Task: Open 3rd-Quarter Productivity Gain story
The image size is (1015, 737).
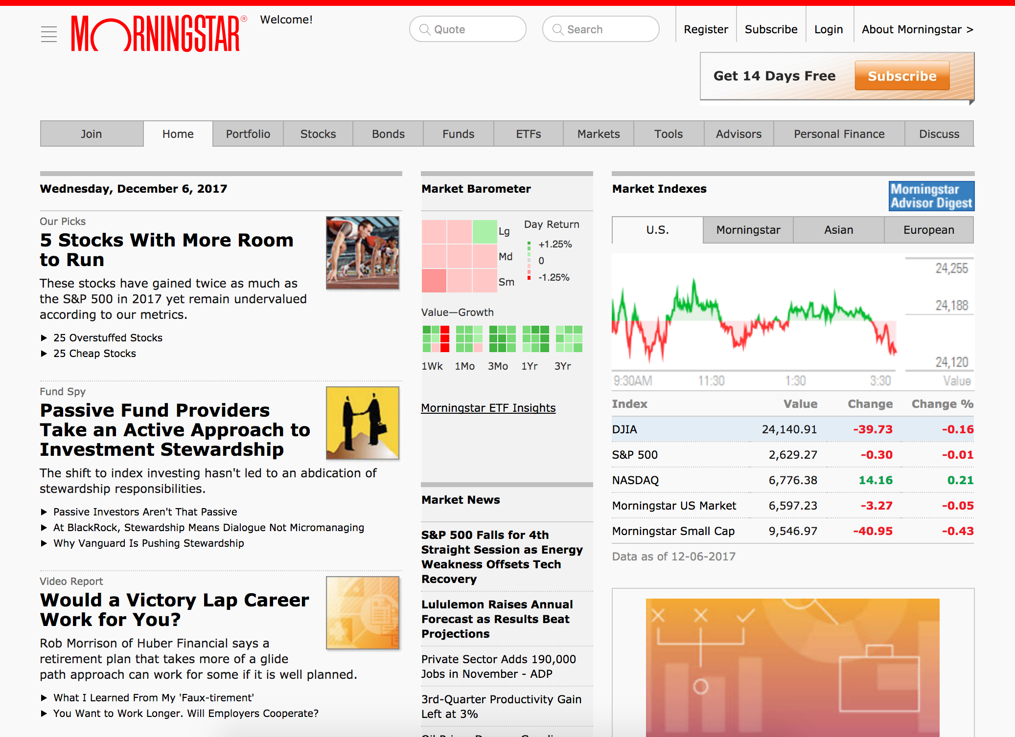Action: point(501,707)
